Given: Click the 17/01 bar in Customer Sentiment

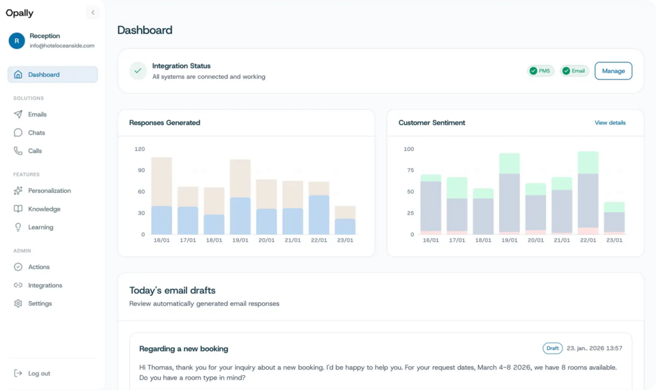Looking at the screenshot, I should pyautogui.click(x=457, y=206).
